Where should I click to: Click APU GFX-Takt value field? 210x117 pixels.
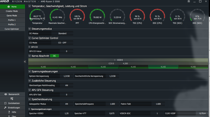click(x=66, y=95)
